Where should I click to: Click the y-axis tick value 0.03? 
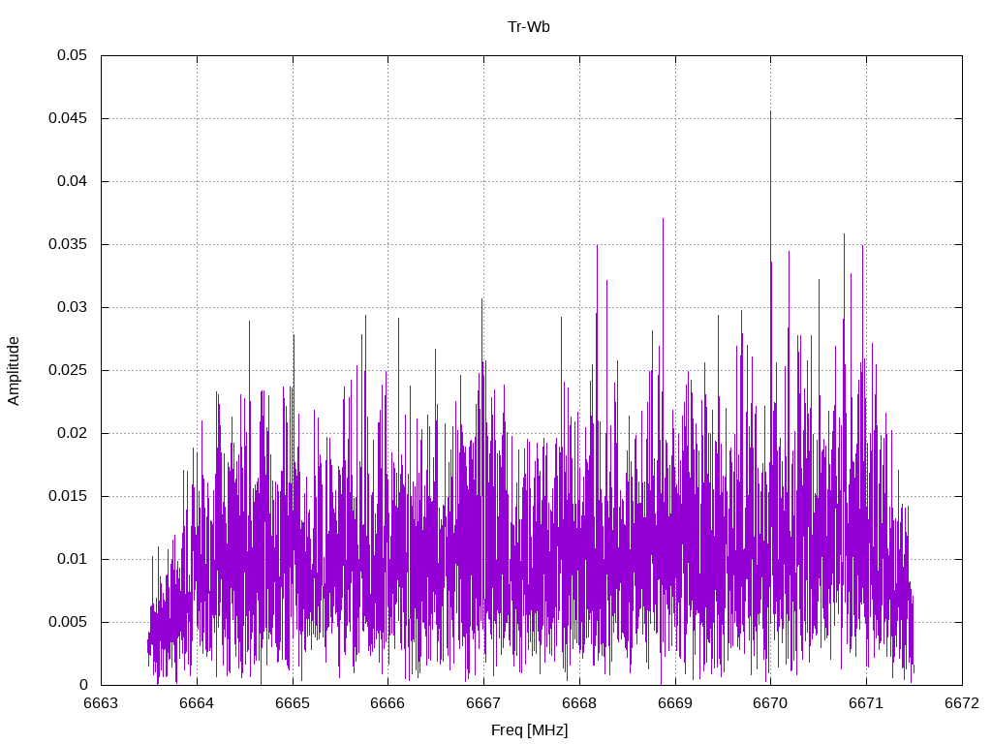point(72,307)
